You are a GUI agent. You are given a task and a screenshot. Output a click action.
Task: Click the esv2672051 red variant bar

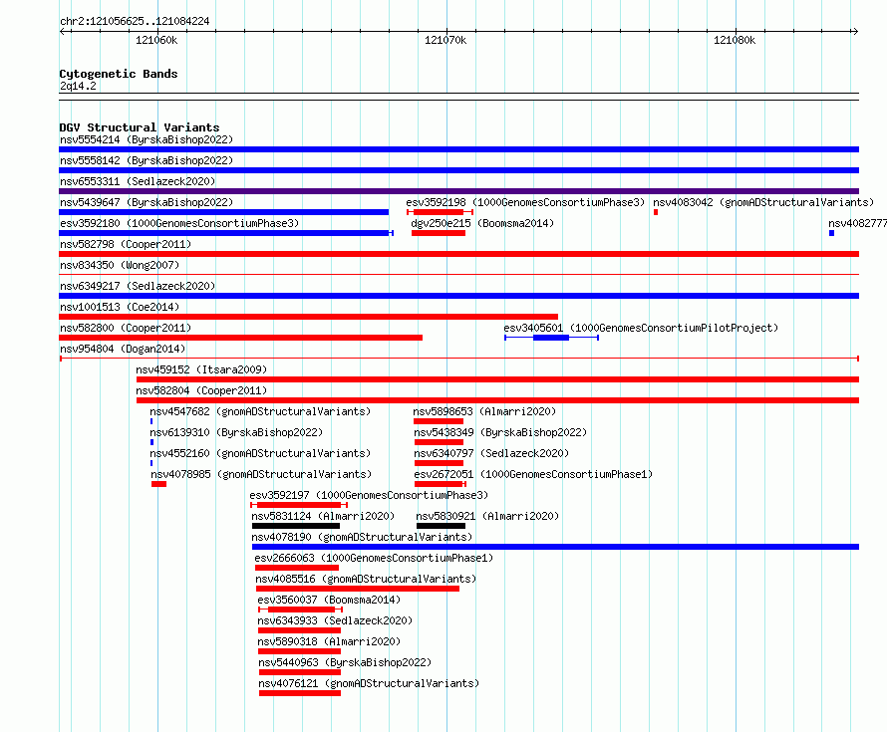441,484
